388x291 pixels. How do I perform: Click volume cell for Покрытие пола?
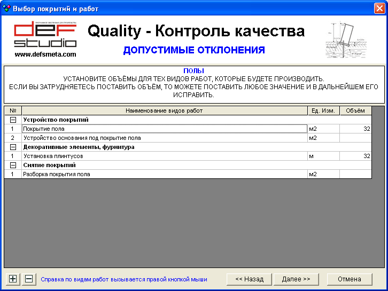pos(355,129)
